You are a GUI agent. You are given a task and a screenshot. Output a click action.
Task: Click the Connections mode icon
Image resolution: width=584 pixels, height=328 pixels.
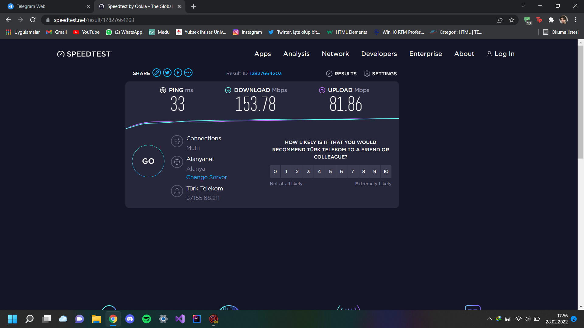pyautogui.click(x=177, y=141)
